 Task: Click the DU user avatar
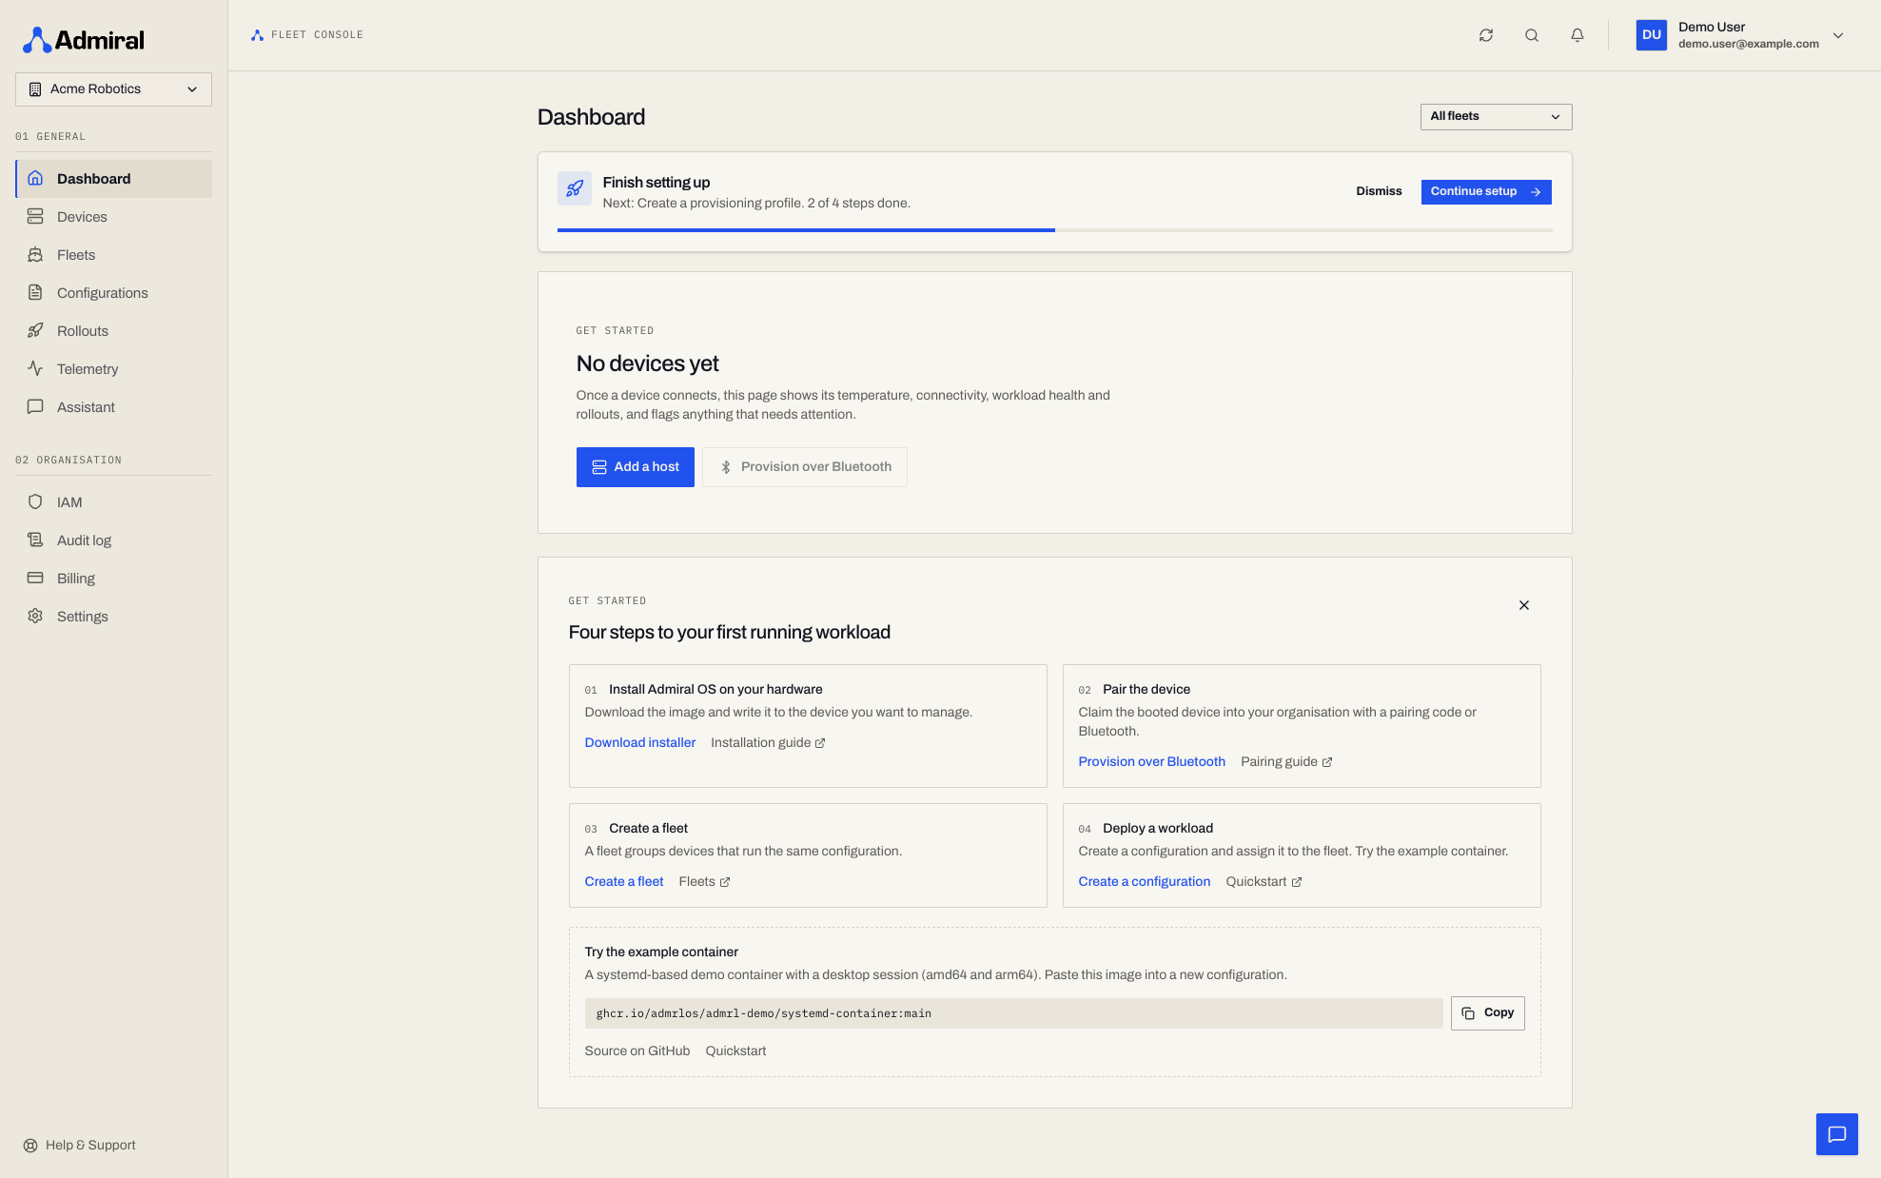coord(1652,35)
